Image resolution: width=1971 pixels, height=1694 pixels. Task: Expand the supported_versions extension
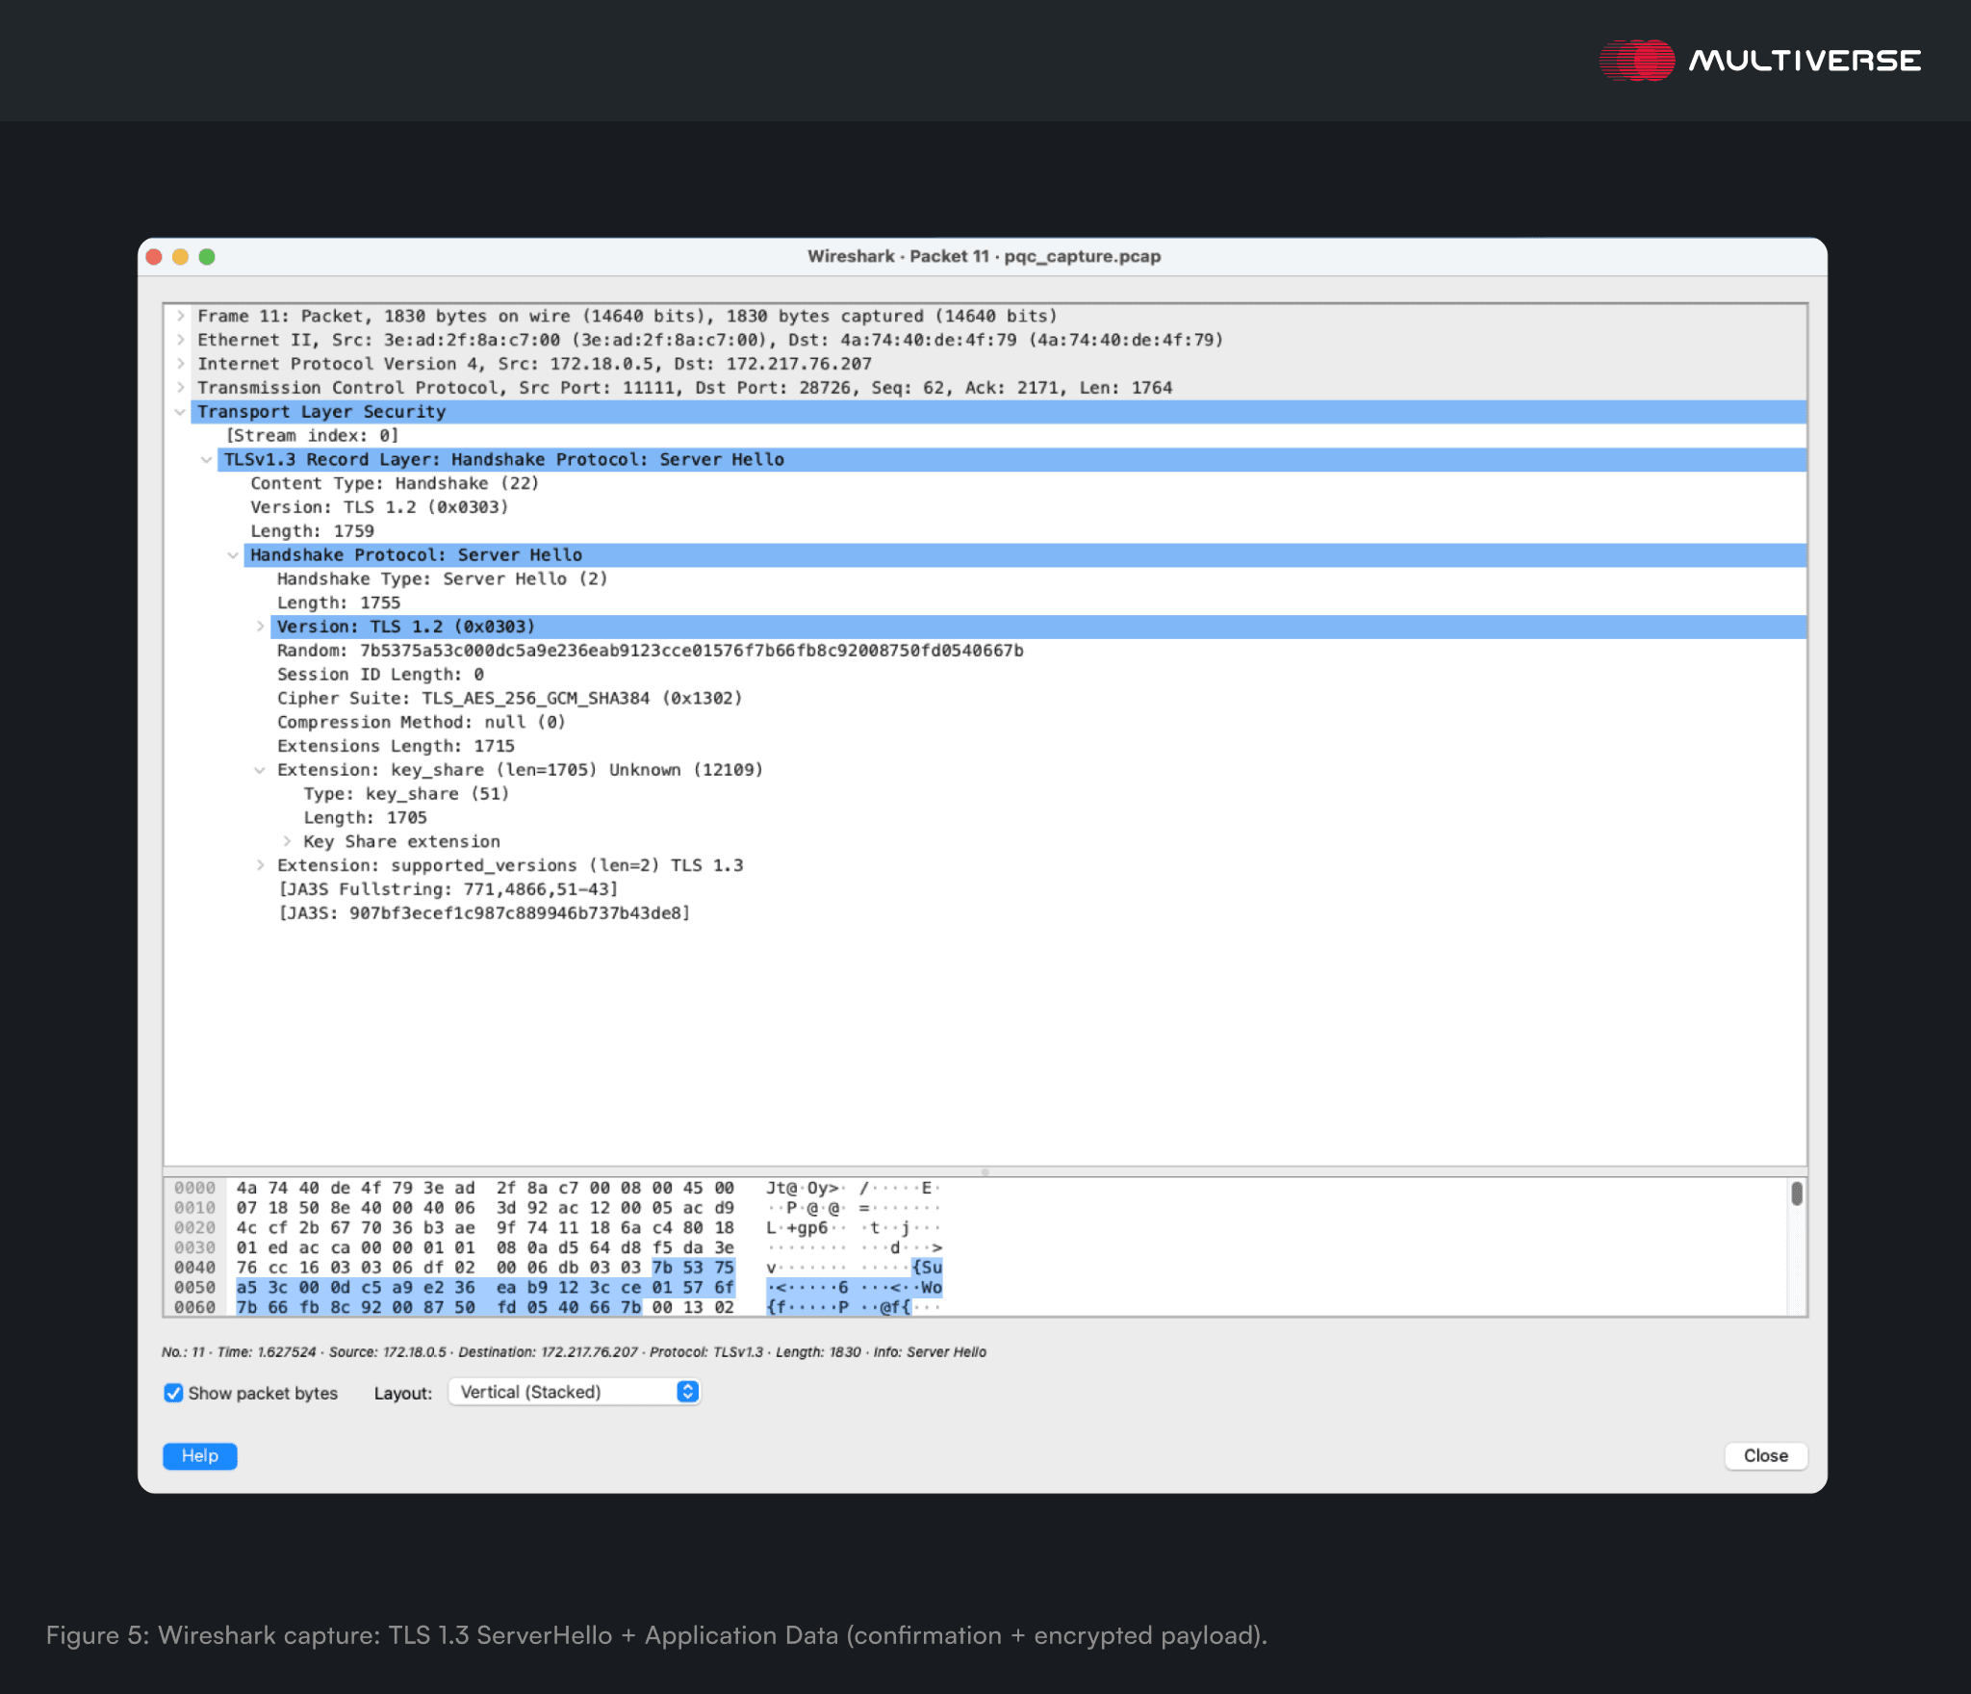pos(260,865)
